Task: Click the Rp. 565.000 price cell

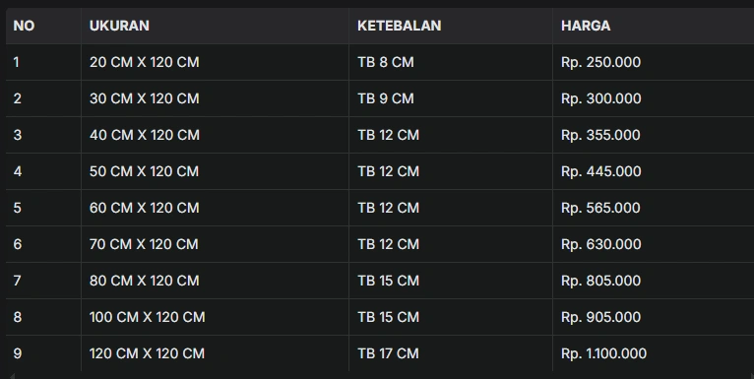Action: point(654,208)
